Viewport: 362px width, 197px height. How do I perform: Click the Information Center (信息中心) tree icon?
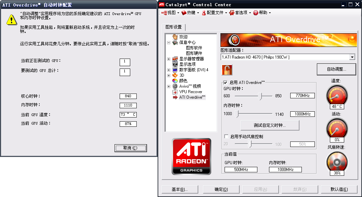click(x=175, y=42)
